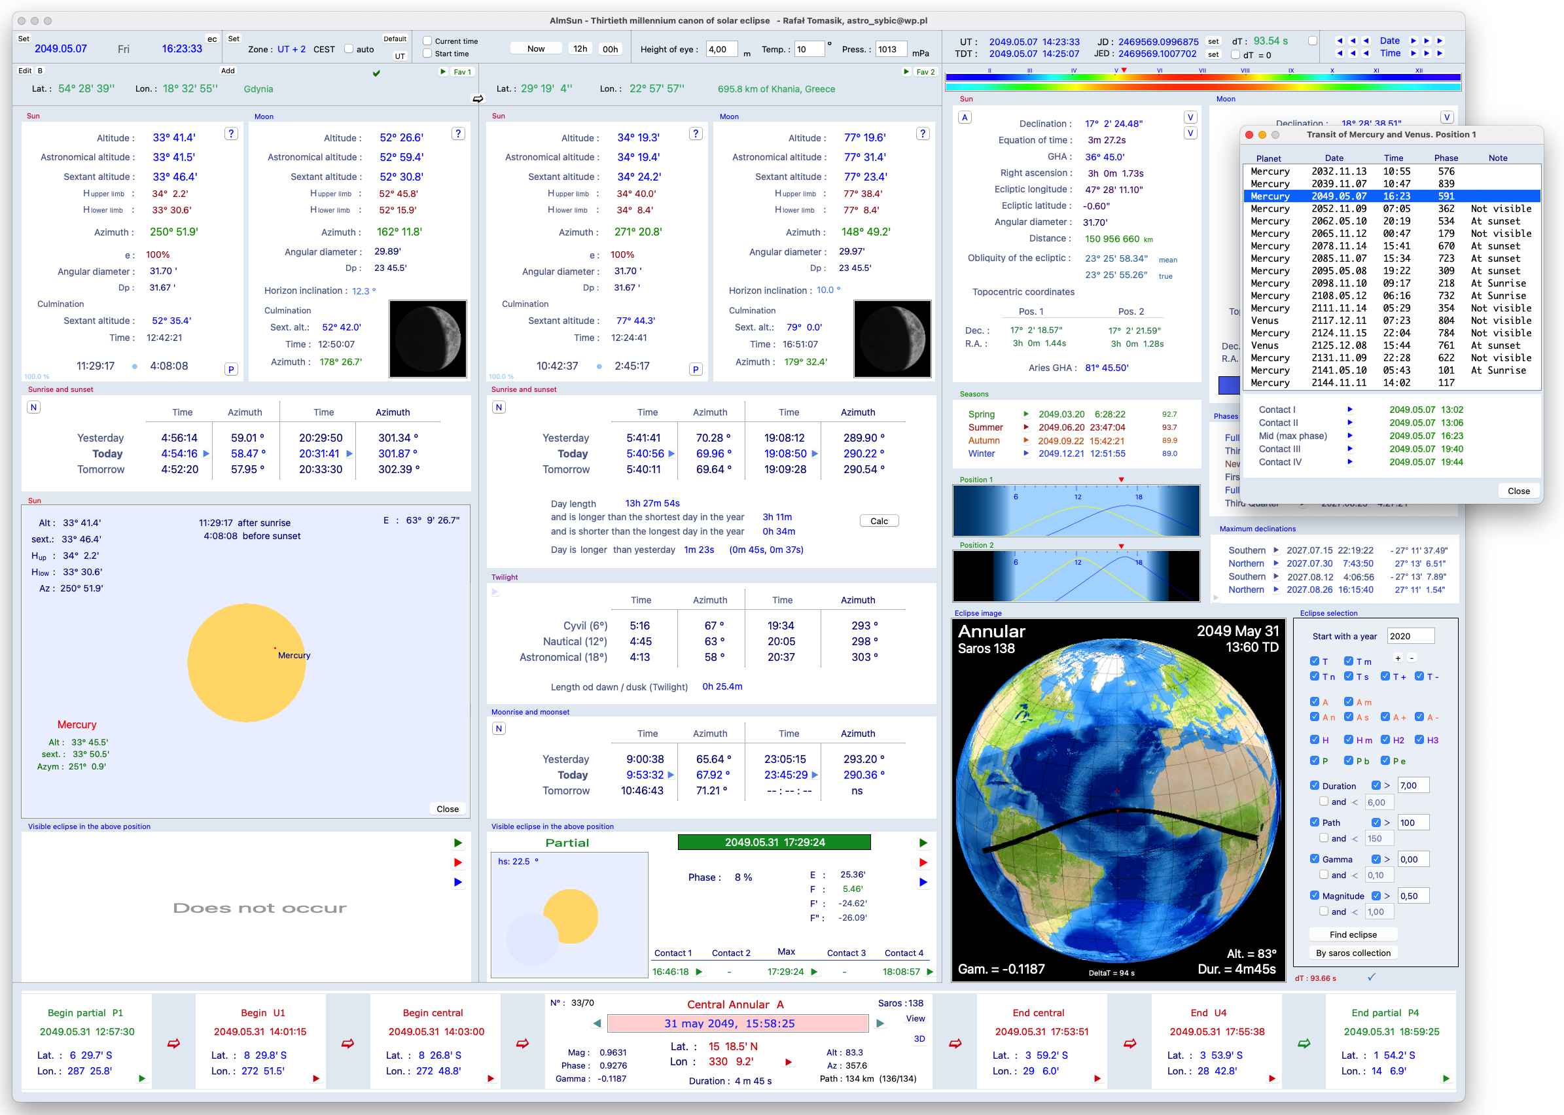Click the '-' button in Eclipse selection
1564x1115 pixels.
(x=1412, y=658)
